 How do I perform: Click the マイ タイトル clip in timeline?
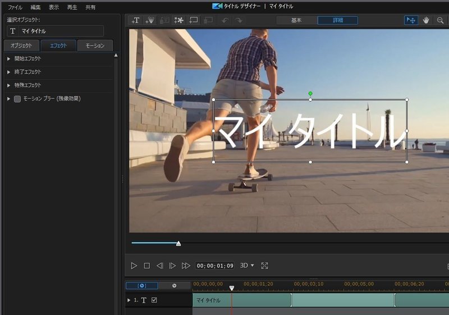point(242,300)
